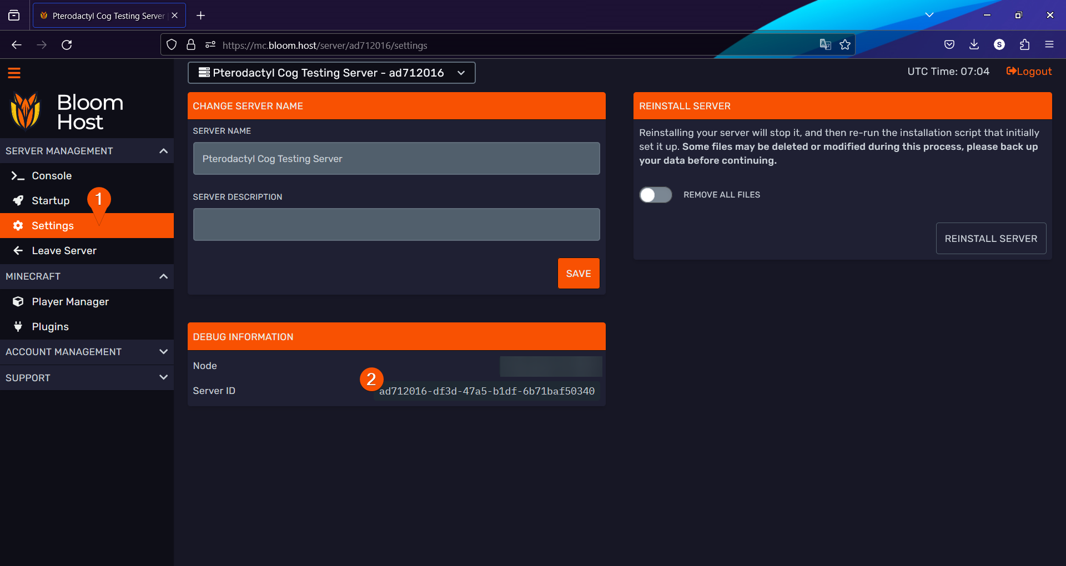Click the translate page icon
The image size is (1066, 566).
pos(826,45)
